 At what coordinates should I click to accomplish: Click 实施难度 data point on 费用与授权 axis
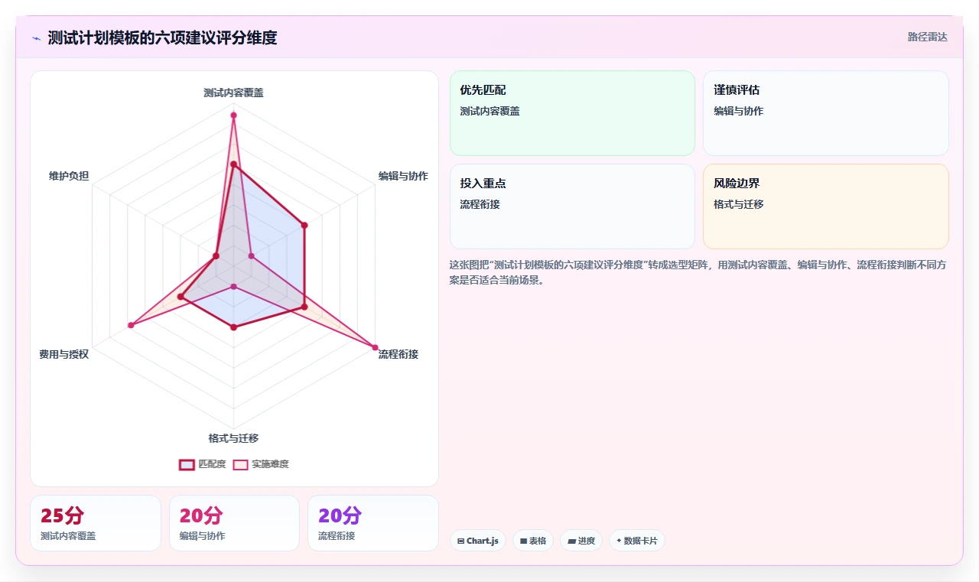coord(131,326)
